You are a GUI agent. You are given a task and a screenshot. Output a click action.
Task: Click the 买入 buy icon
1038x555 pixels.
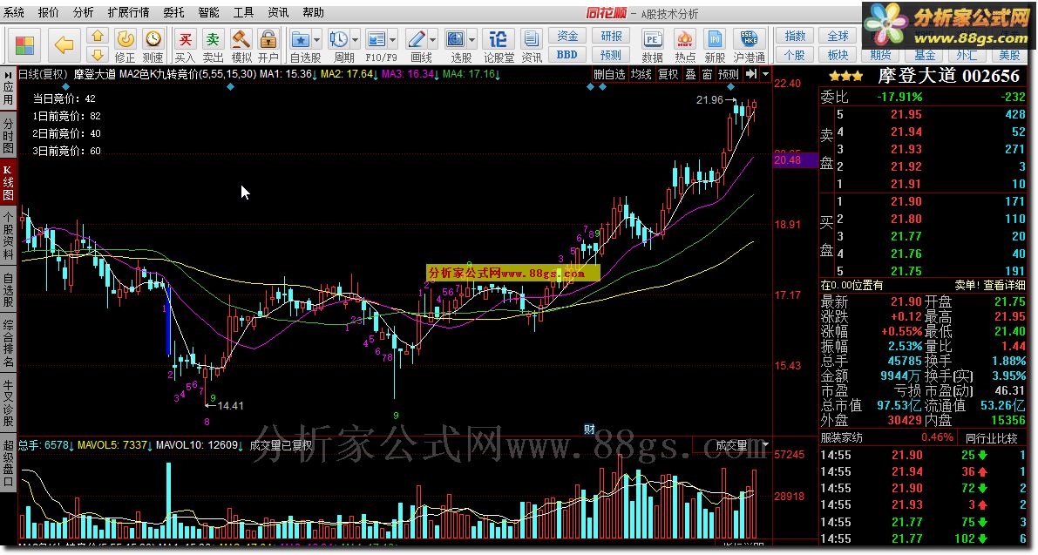pyautogui.click(x=186, y=45)
